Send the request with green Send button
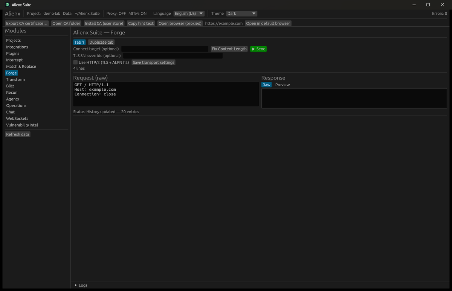 pyautogui.click(x=258, y=49)
